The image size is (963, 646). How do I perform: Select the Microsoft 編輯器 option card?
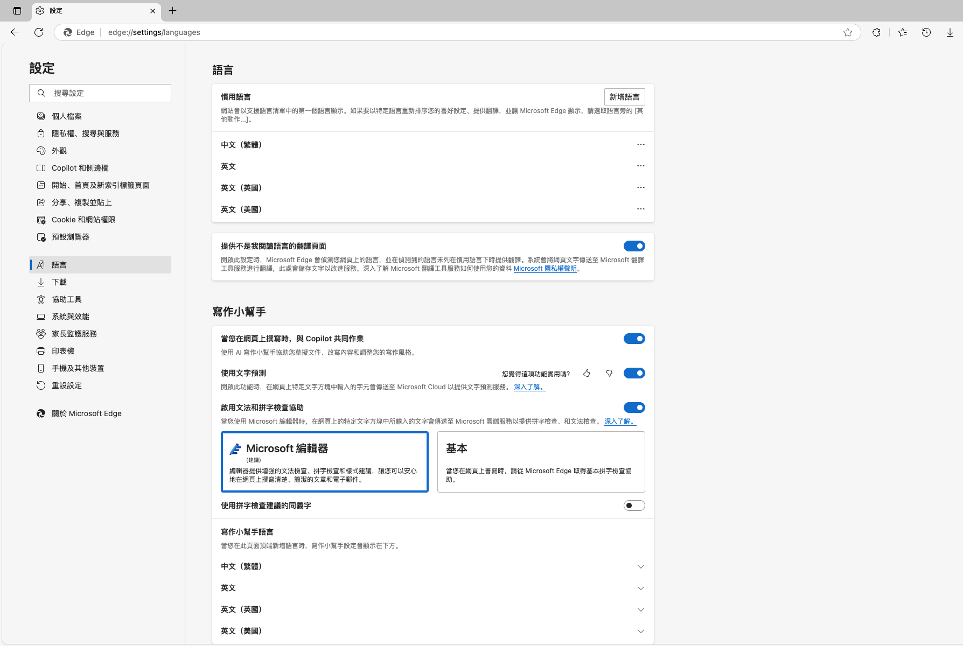click(325, 462)
